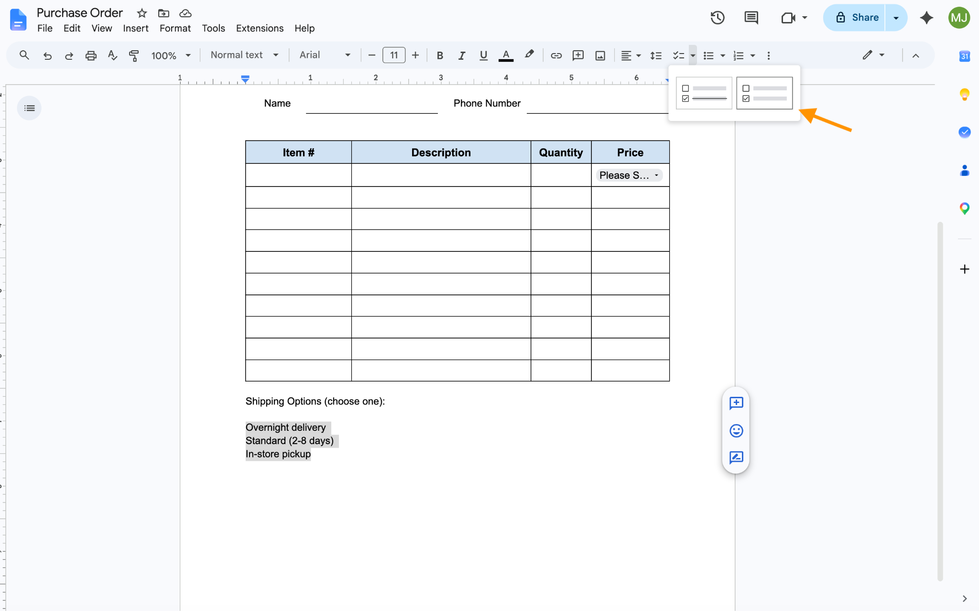Open the zoom 100% dropdown
The image size is (979, 611).
171,55
